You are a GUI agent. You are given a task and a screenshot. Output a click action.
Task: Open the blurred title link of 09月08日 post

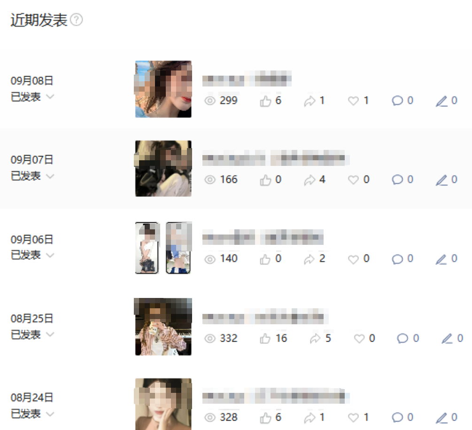[x=247, y=79]
